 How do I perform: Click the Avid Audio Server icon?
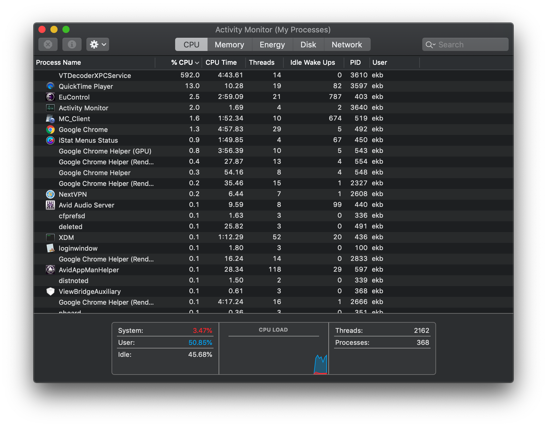click(50, 205)
